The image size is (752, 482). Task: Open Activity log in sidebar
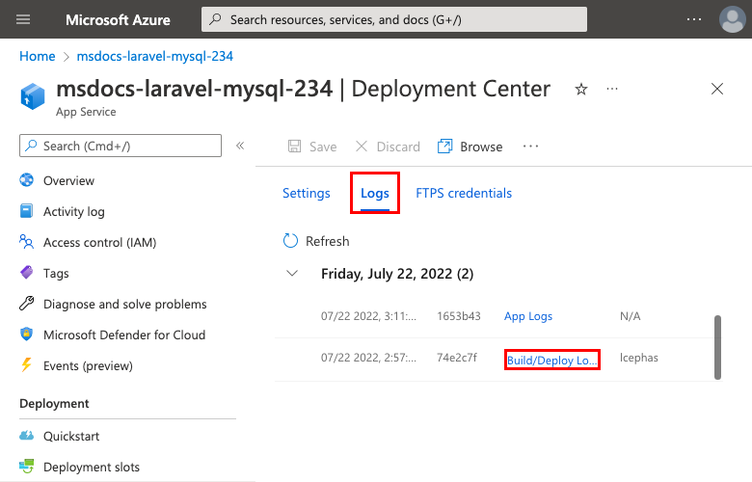(73, 211)
